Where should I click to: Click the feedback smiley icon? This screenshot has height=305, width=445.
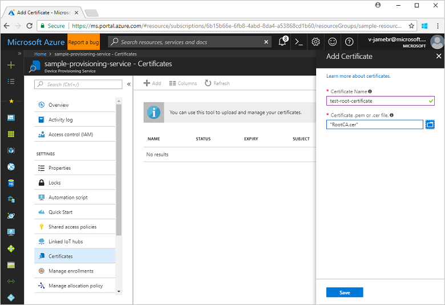pos(333,42)
